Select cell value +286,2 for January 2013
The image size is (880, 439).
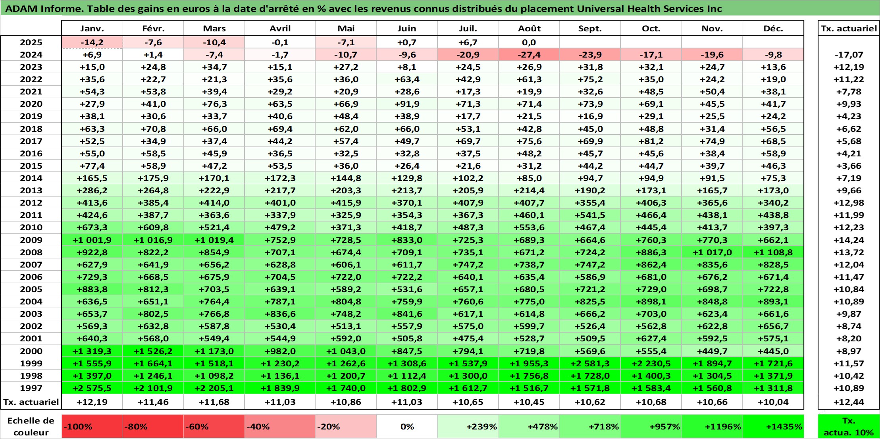click(x=92, y=191)
